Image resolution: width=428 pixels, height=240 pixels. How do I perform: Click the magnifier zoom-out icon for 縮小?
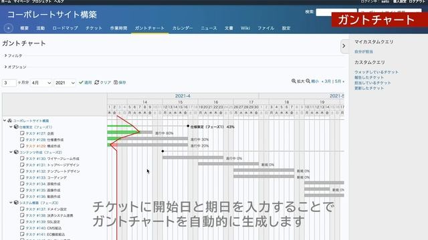tap(308, 81)
